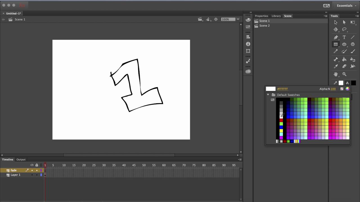Open the Timeline panel options menu

click(x=240, y=160)
